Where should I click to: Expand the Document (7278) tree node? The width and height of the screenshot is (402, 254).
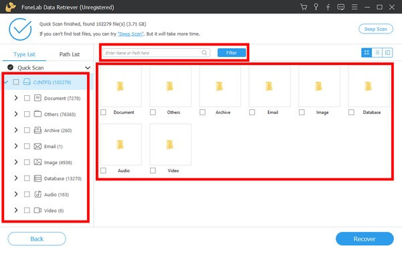(16, 98)
